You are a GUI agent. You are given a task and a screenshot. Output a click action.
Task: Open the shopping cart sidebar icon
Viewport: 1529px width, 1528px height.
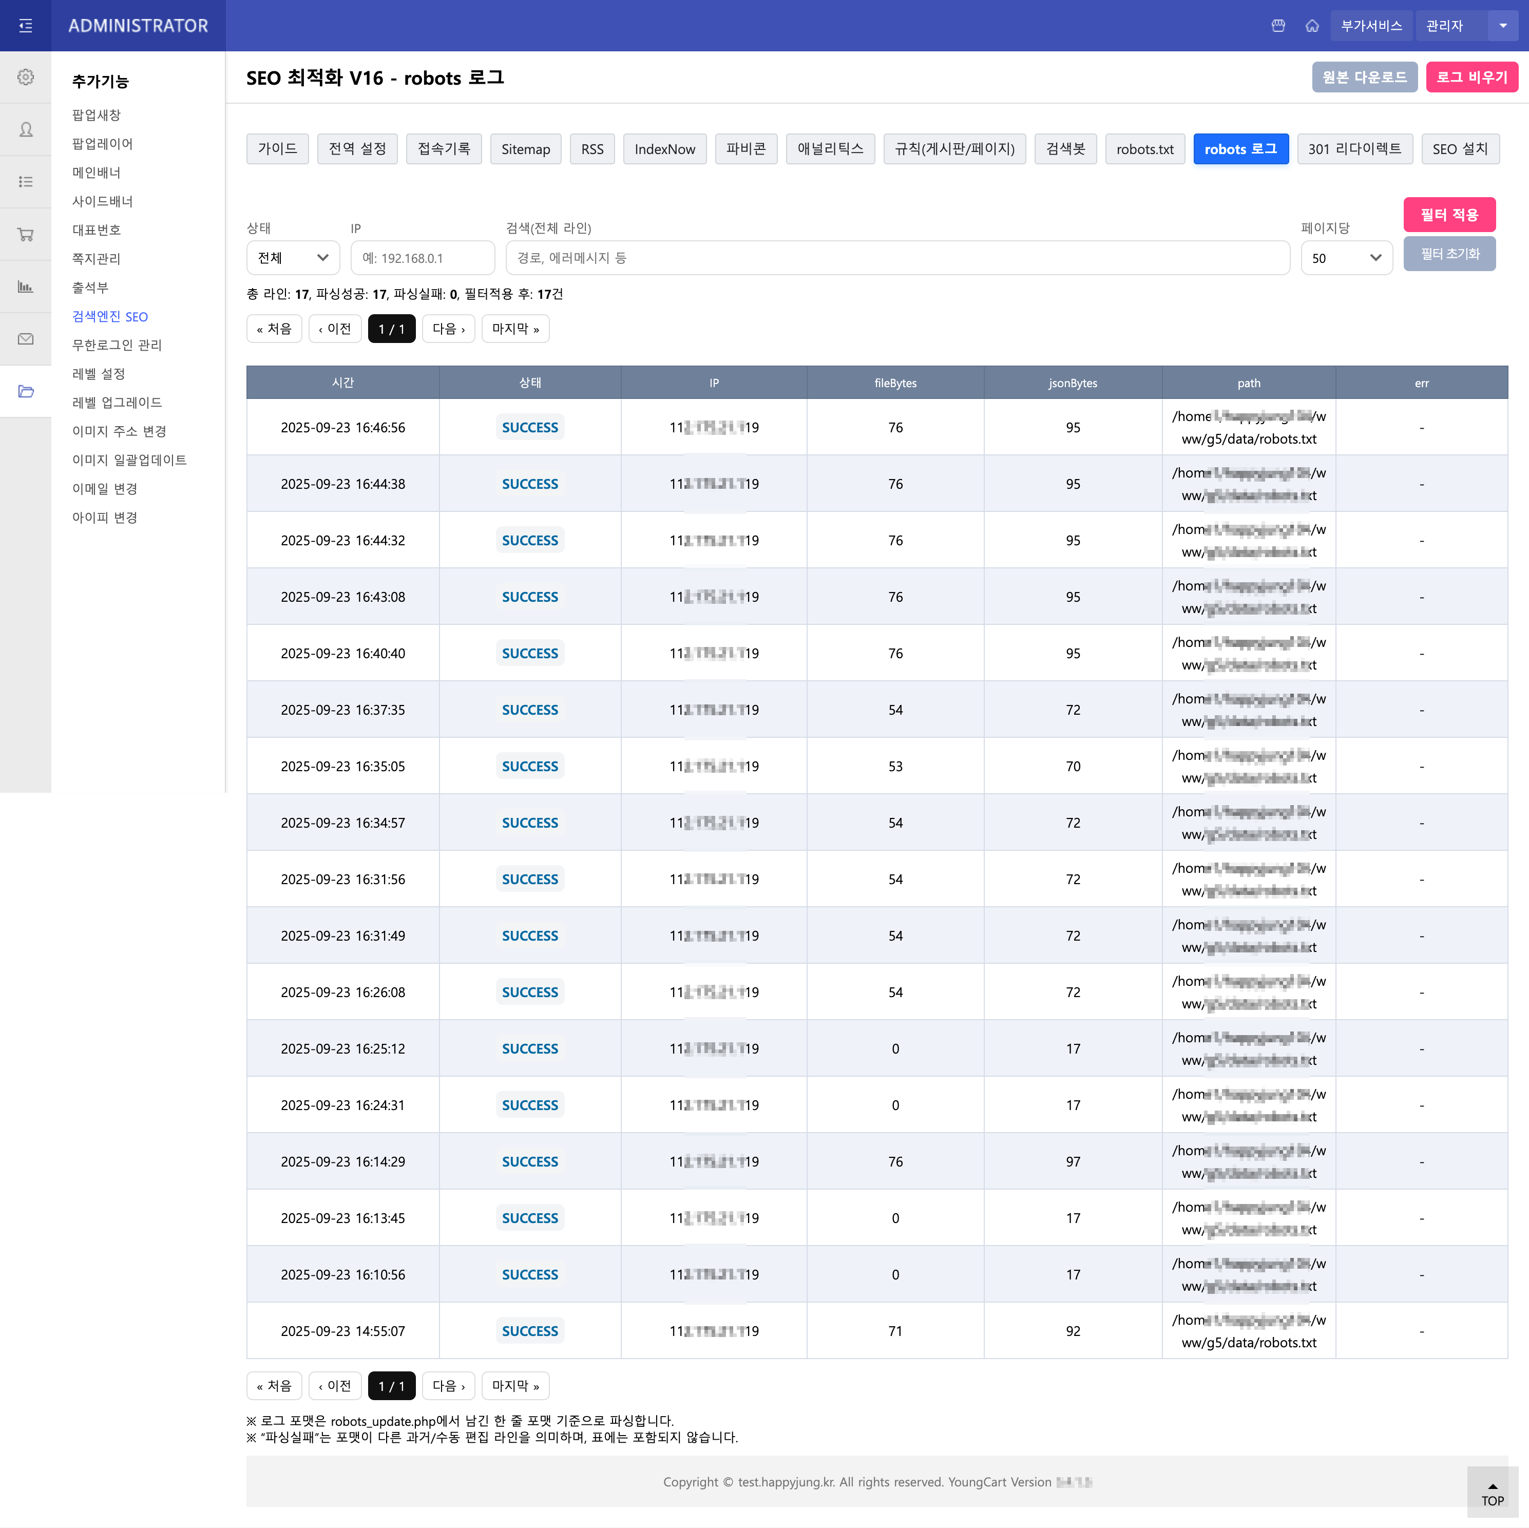point(25,234)
